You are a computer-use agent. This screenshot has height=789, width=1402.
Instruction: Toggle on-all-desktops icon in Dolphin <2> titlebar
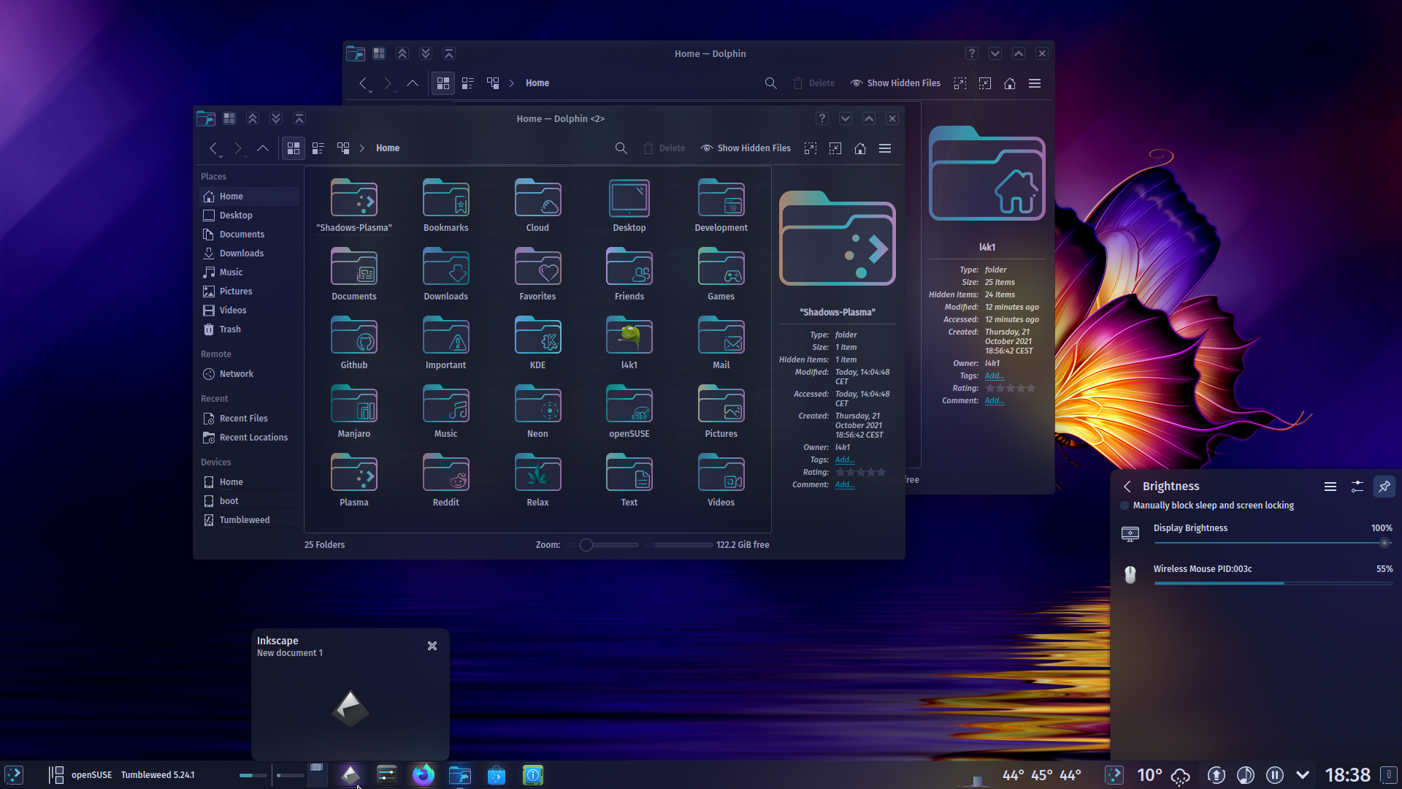pyautogui.click(x=229, y=118)
